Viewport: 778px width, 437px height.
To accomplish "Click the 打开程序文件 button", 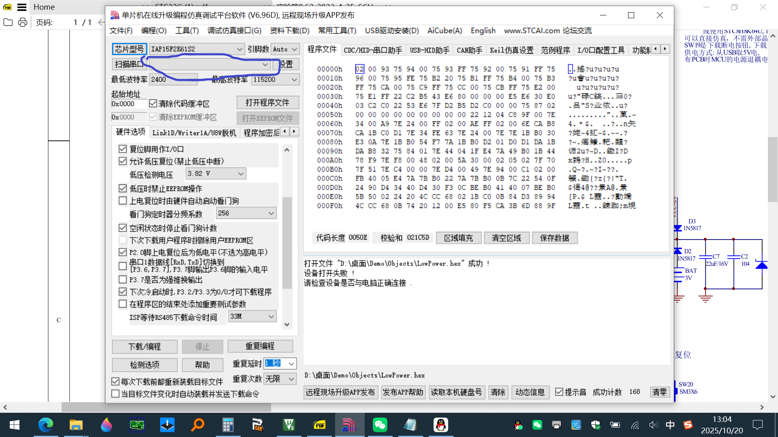I will [x=267, y=102].
